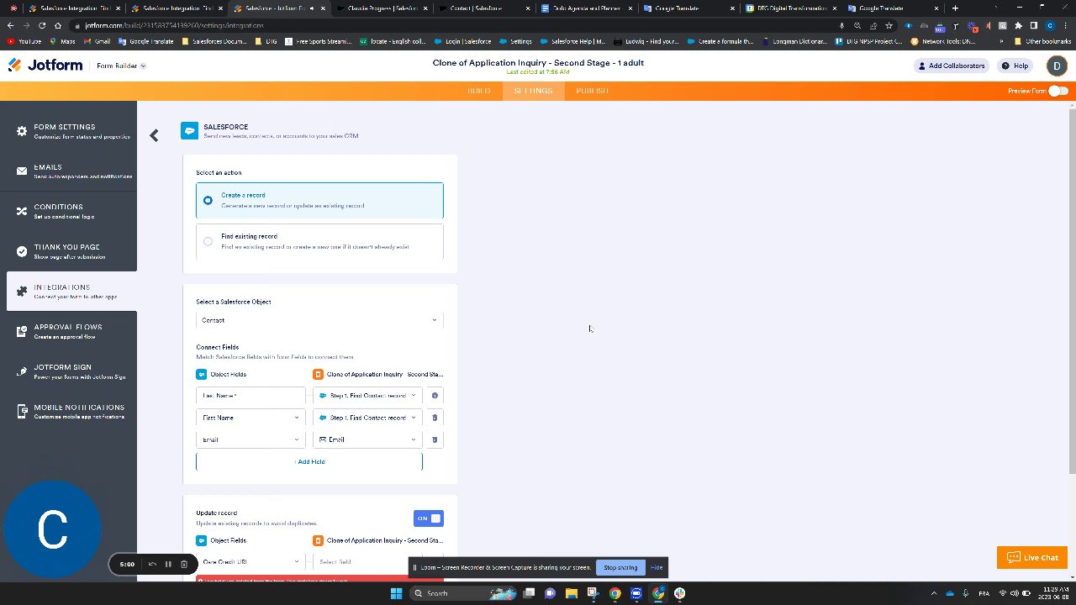This screenshot has height=605, width=1076.
Task: Click info icon on Last Name row
Action: coord(435,395)
